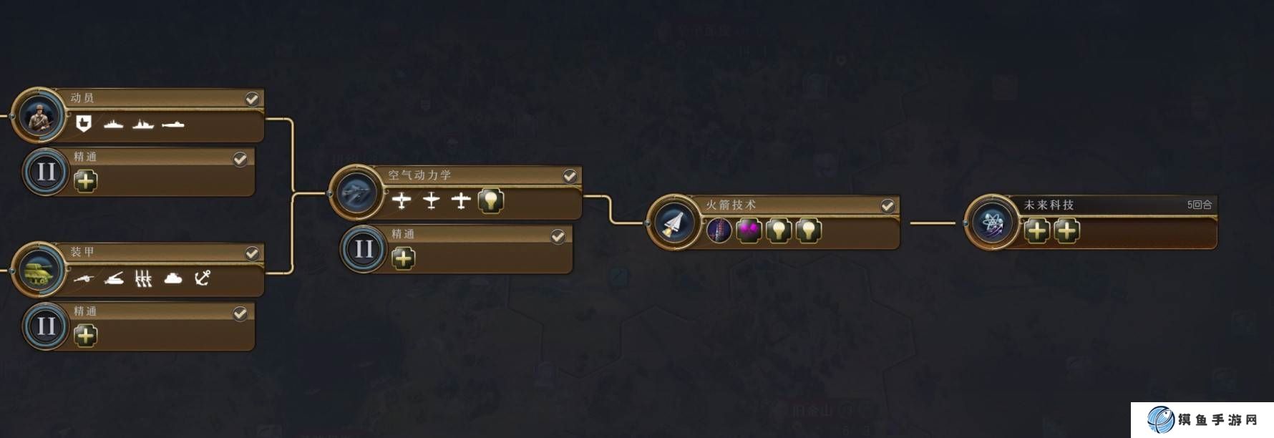The height and width of the screenshot is (438, 1274).
Task: Click the first plus icon in 未来科技
Action: [x=1036, y=230]
